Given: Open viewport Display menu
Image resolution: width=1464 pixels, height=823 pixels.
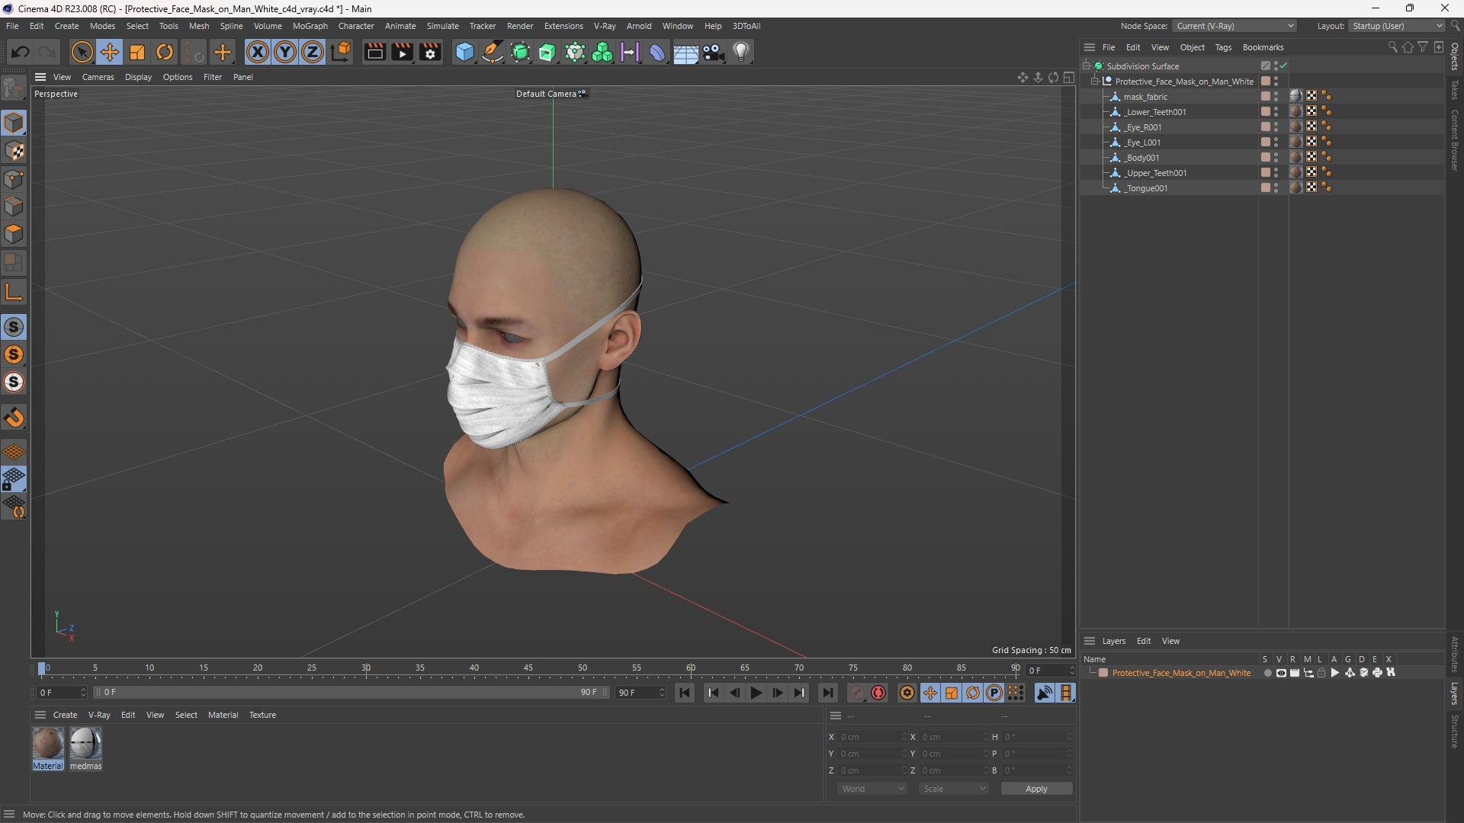Looking at the screenshot, I should (138, 77).
